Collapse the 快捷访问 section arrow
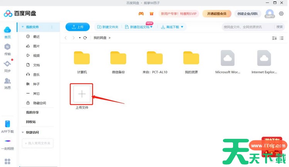 point(23,132)
